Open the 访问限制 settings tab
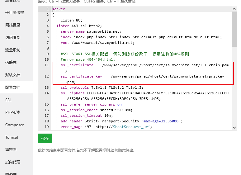This screenshot has width=241, height=175. tap(12, 38)
